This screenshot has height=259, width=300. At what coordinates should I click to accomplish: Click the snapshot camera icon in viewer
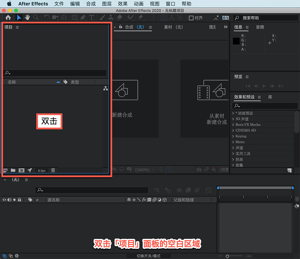click(x=199, y=170)
